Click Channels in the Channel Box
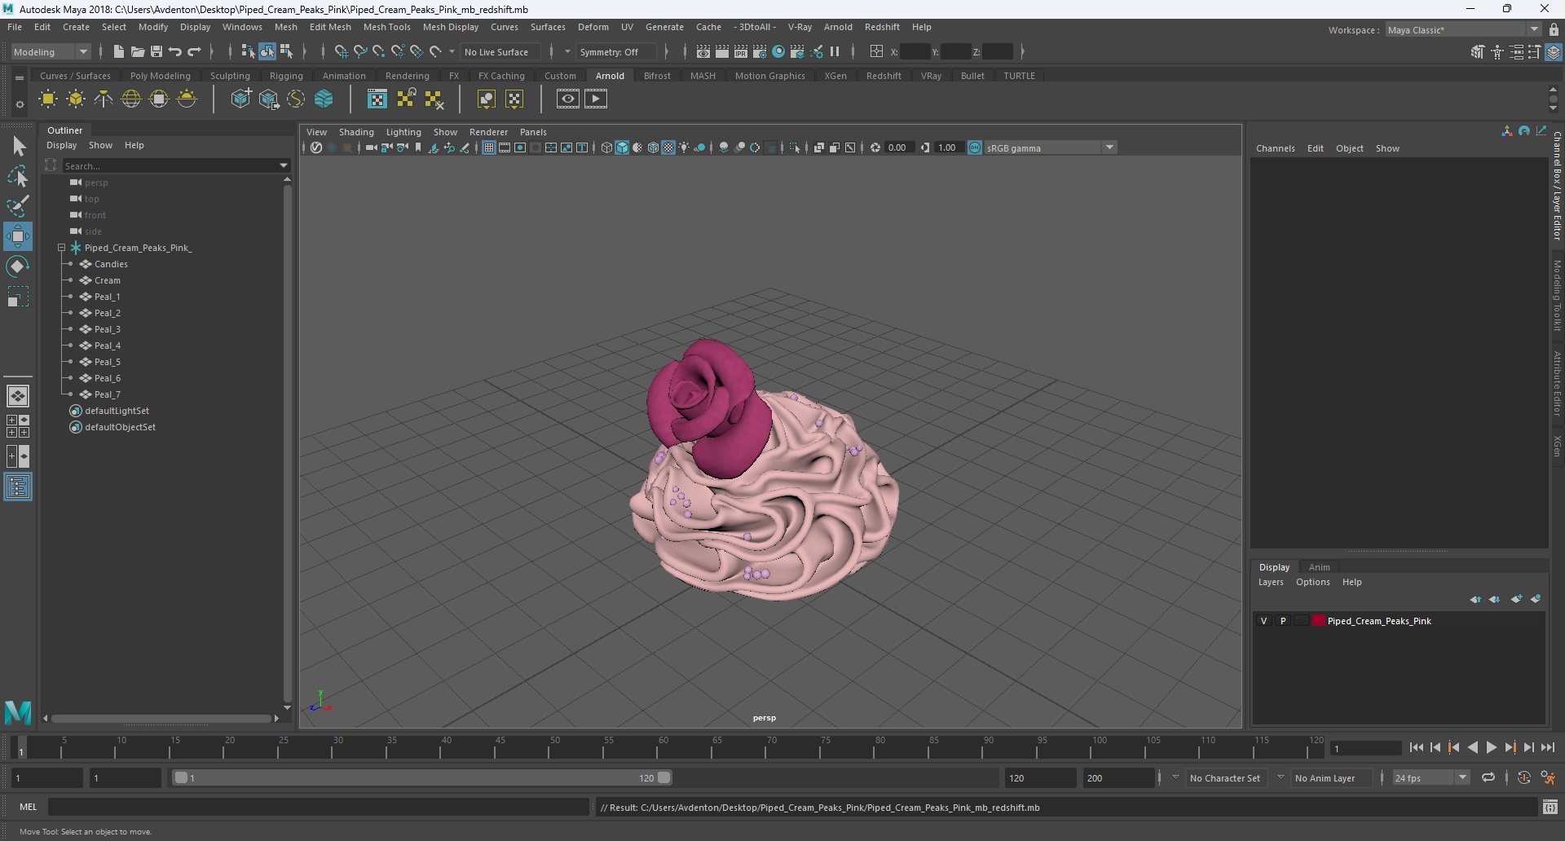The height and width of the screenshot is (841, 1565). pyautogui.click(x=1275, y=148)
